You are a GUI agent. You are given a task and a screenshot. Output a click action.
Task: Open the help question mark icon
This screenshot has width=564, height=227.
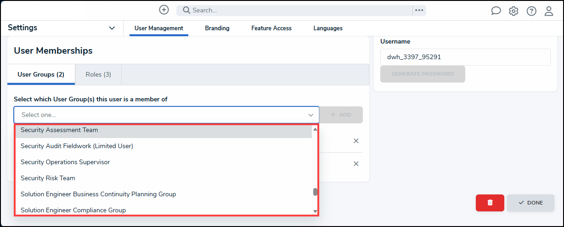pyautogui.click(x=531, y=11)
